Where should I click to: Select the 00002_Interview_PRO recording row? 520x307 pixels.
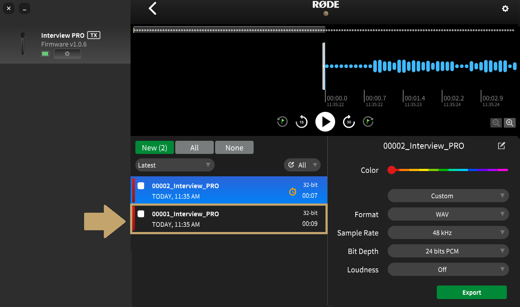[229, 190]
